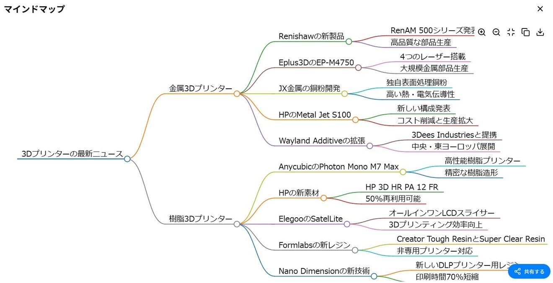553x283 pixels.
Task: Collapse the HPのMetal Jet S100 node circle
Action: pos(355,120)
